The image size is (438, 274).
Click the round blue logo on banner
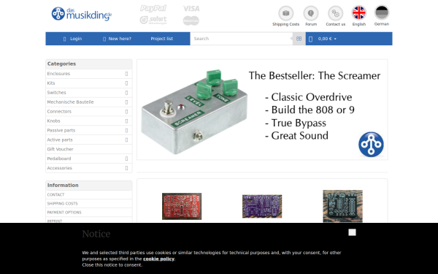[x=371, y=144]
